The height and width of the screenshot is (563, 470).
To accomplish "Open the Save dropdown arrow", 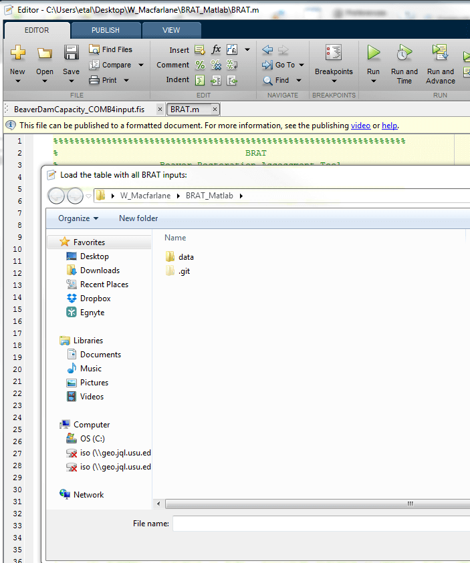I will [x=71, y=81].
